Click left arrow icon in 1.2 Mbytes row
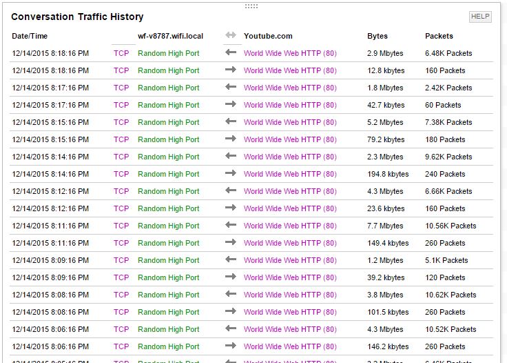This screenshot has height=363, width=507. pos(231,259)
